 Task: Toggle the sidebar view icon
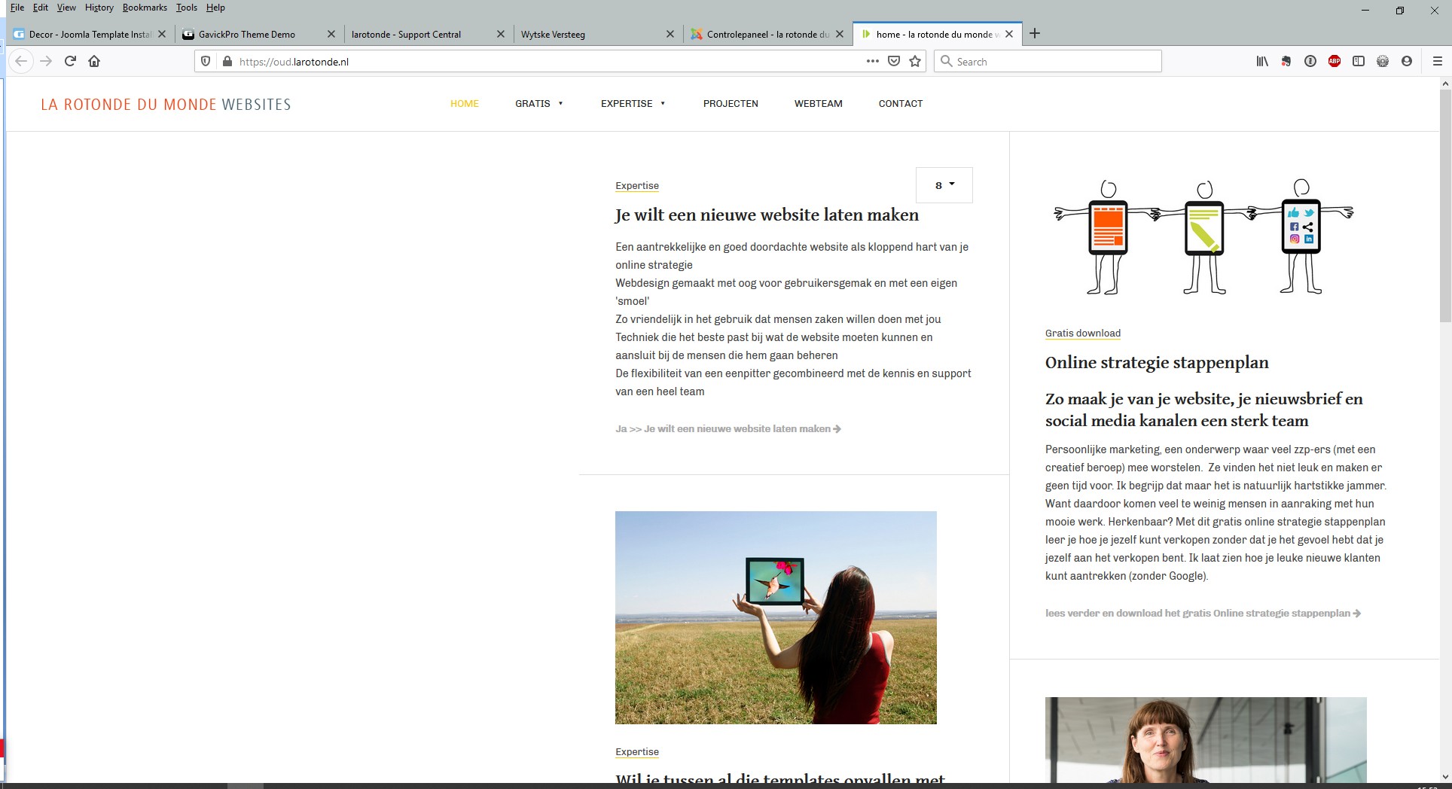1359,62
